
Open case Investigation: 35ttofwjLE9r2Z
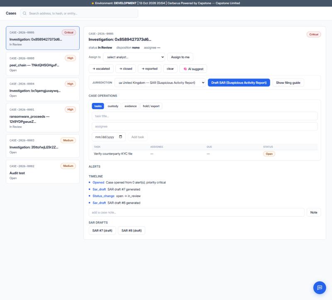click(x=43, y=146)
